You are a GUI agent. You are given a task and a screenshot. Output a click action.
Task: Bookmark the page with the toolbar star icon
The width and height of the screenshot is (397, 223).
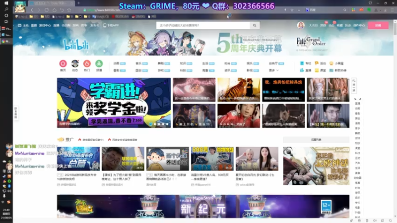(69, 10)
